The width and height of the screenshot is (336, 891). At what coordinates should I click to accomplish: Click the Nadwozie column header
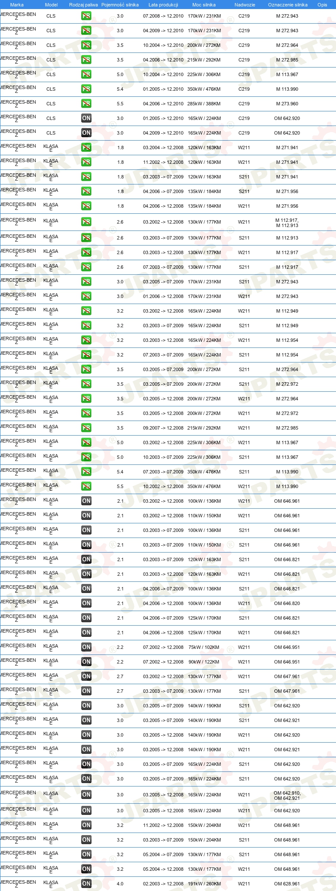[244, 5]
